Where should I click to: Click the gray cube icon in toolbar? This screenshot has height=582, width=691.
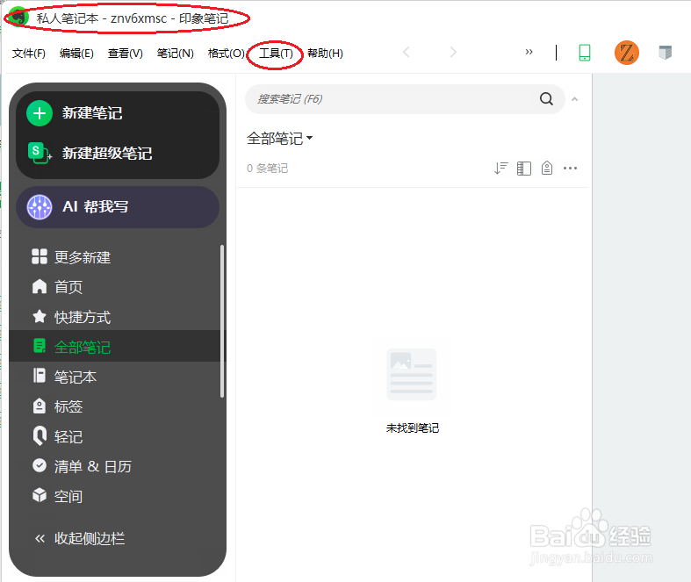click(x=665, y=53)
